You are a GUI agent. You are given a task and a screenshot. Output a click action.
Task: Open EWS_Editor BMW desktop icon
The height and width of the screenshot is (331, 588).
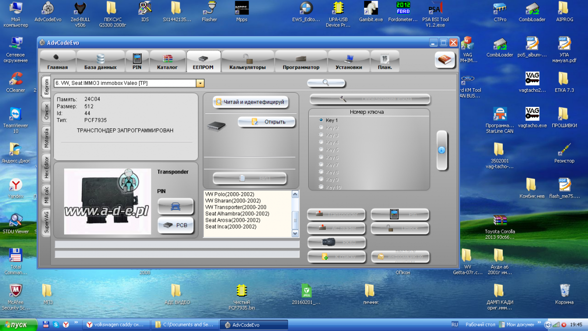pyautogui.click(x=306, y=12)
